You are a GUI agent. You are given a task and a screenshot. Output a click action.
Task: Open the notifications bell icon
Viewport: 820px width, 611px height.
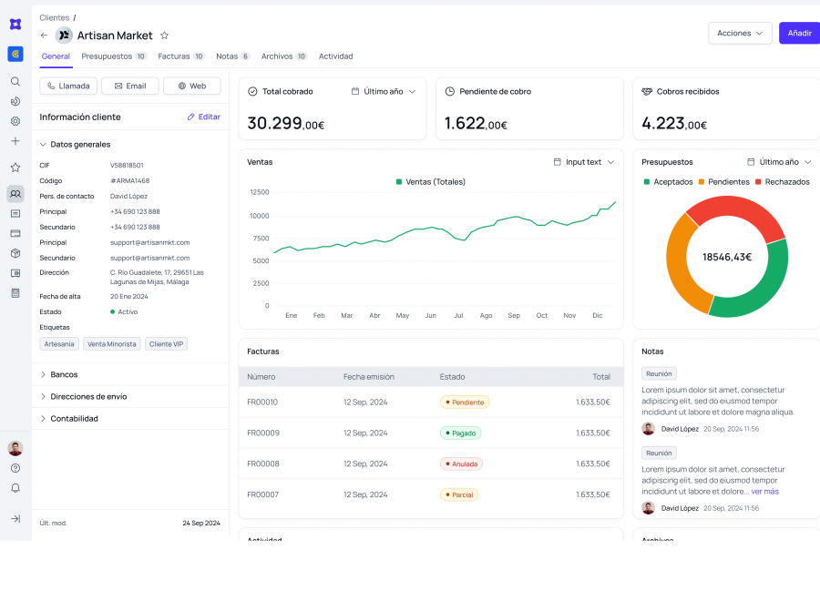pyautogui.click(x=15, y=488)
